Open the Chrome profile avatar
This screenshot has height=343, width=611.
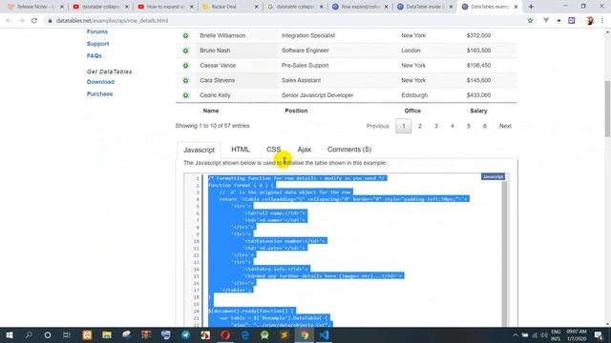[590, 21]
